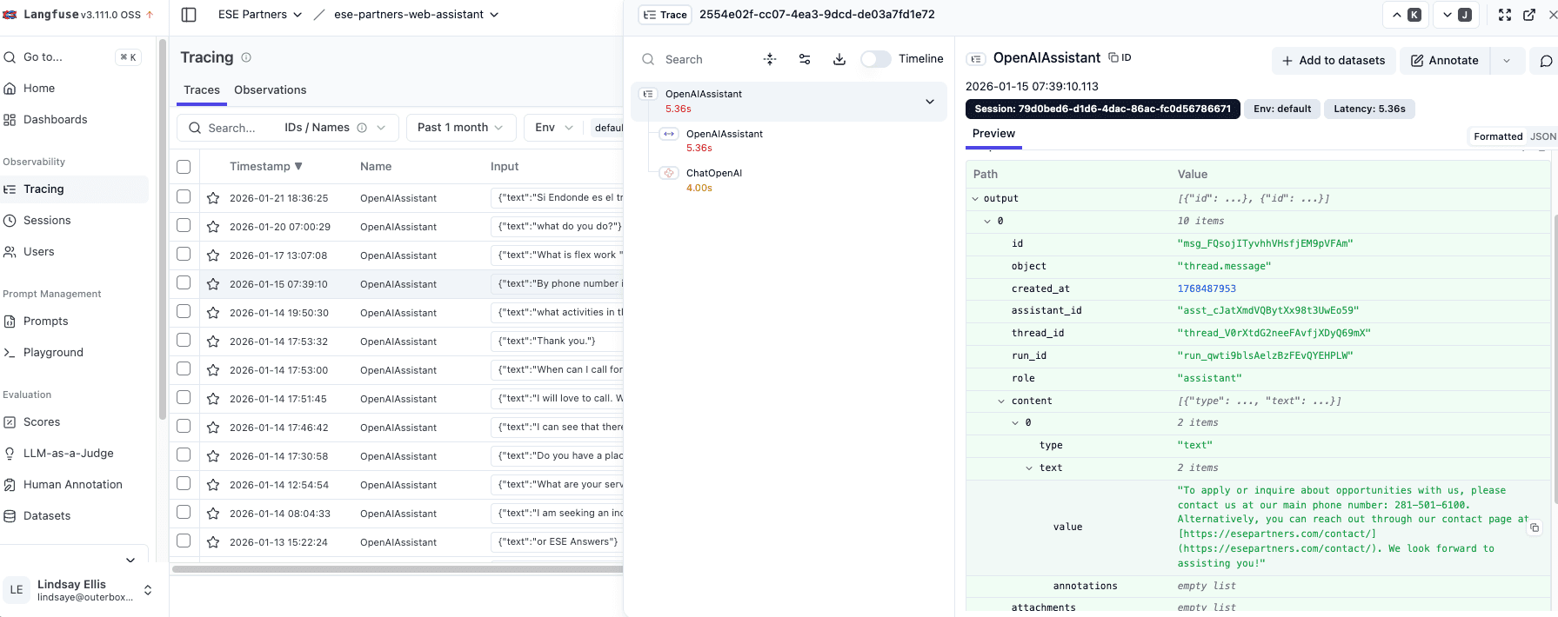Select all traces with header checkbox
This screenshot has height=617, width=1558.
[184, 167]
